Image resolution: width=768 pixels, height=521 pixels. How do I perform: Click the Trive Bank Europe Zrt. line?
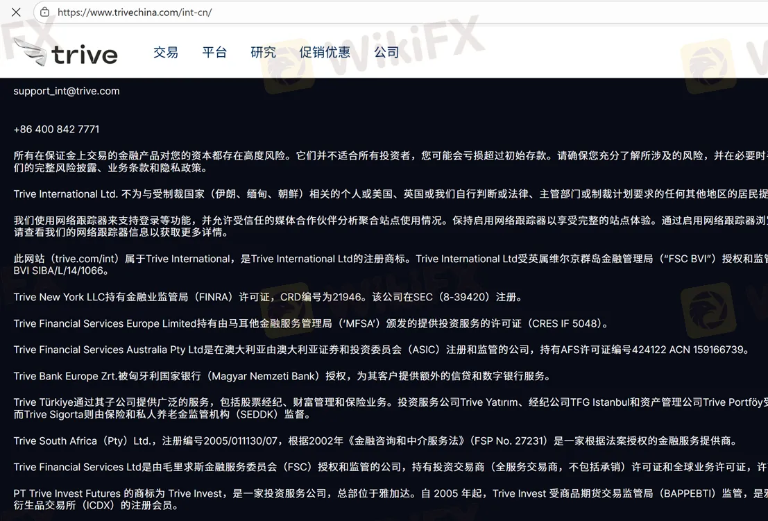(x=282, y=376)
